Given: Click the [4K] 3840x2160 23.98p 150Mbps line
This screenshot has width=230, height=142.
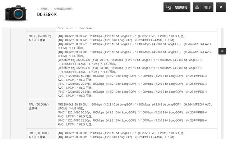Looking at the screenshot, I should pyautogui.click(x=135, y=54).
